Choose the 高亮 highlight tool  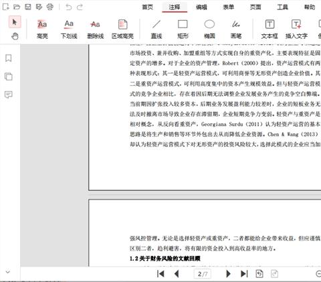[x=42, y=29]
